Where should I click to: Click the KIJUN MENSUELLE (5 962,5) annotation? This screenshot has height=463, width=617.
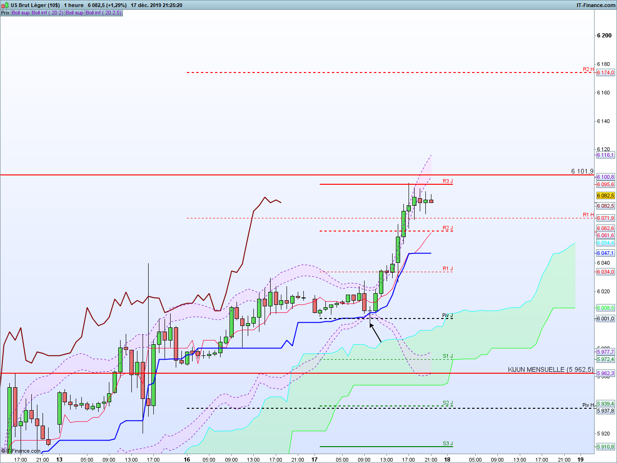click(x=551, y=369)
